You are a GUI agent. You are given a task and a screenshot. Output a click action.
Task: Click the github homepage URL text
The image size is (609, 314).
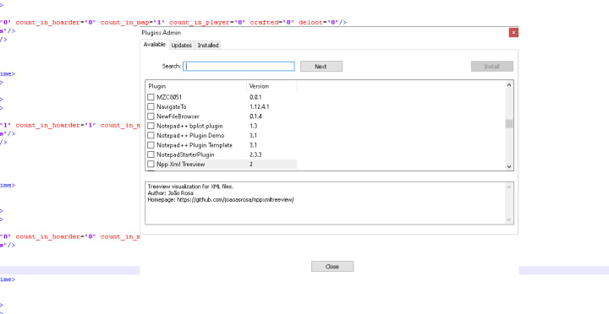click(x=235, y=200)
